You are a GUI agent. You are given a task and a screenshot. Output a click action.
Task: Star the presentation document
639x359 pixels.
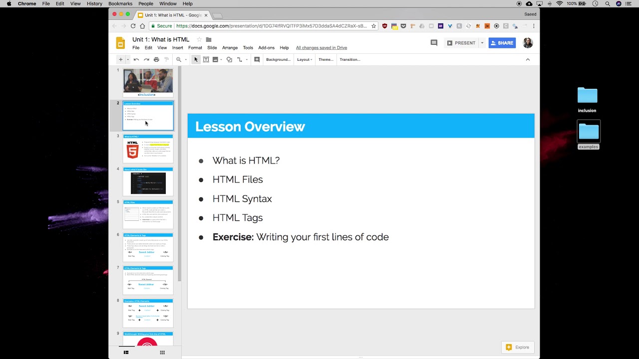tap(199, 39)
